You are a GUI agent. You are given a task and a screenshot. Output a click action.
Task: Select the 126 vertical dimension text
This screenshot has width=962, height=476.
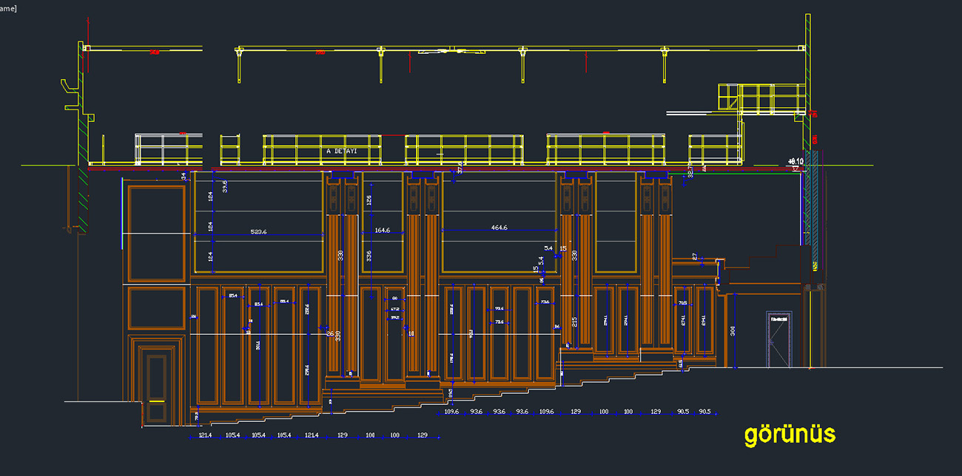coord(369,200)
